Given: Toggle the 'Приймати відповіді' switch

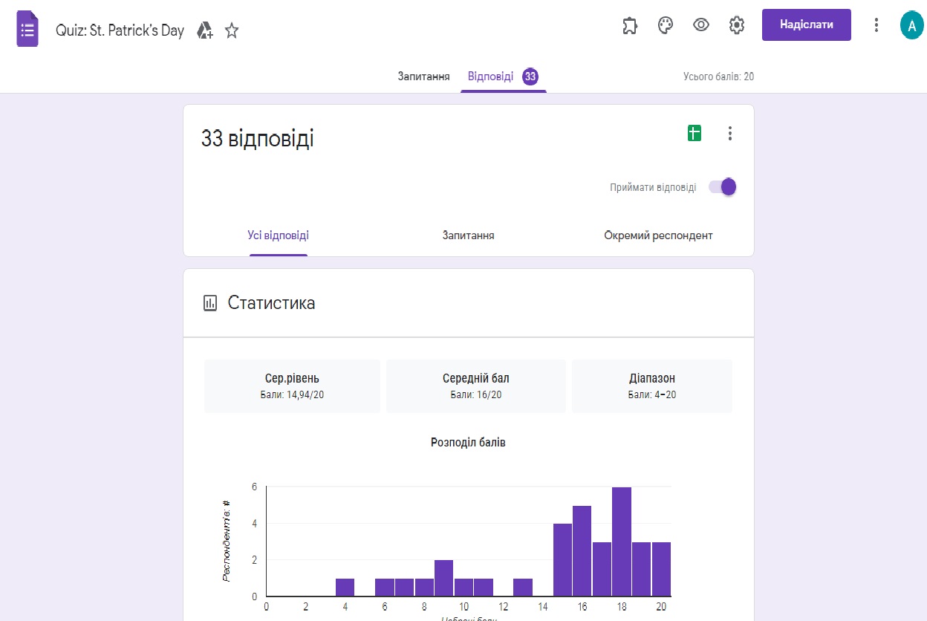Looking at the screenshot, I should [x=722, y=187].
